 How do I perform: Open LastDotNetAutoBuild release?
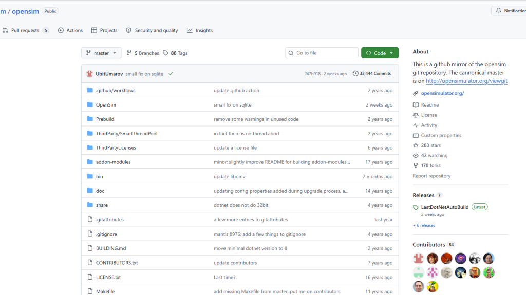pos(445,207)
